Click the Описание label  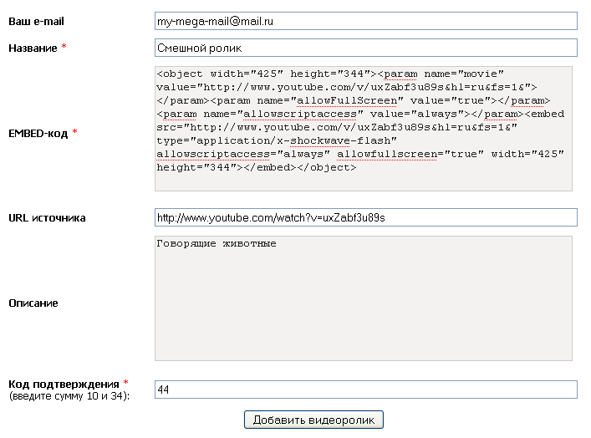click(x=33, y=303)
